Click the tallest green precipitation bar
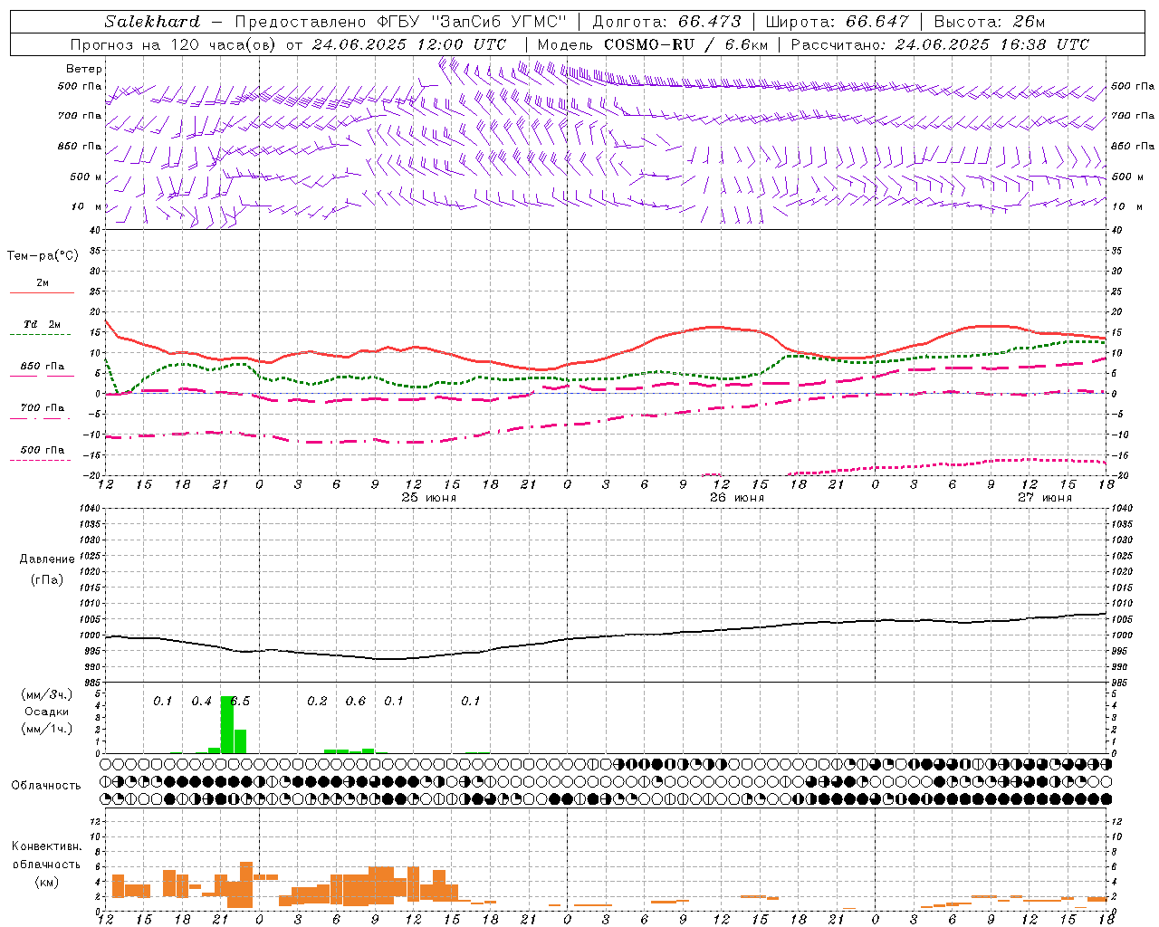 coord(227,724)
